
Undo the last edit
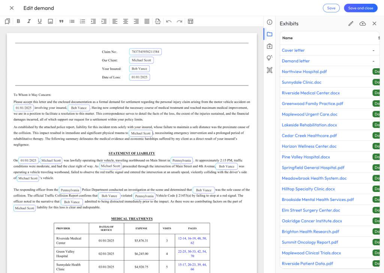[x=169, y=21]
